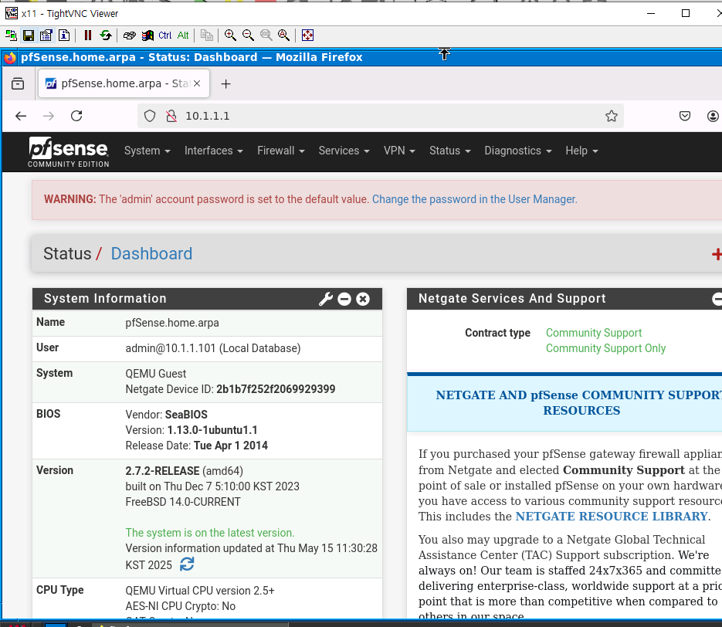
Task: Zoom out with the minus magnifier icon
Action: [x=248, y=35]
